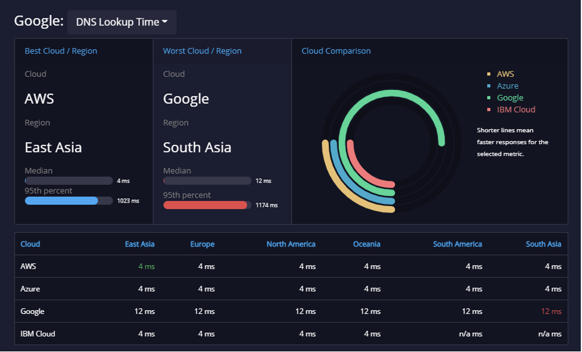The height and width of the screenshot is (352, 582).
Task: Click the East Asia best region name
Action: pos(53,148)
